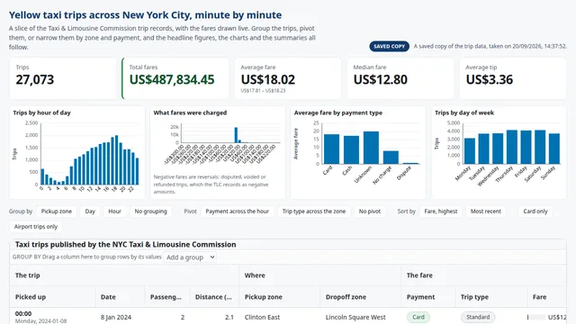Click the Trips count card 27,073

[63, 78]
